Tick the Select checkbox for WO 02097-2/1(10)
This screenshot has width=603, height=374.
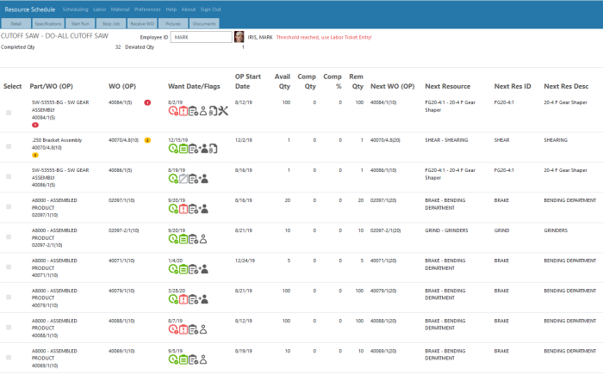tap(9, 237)
